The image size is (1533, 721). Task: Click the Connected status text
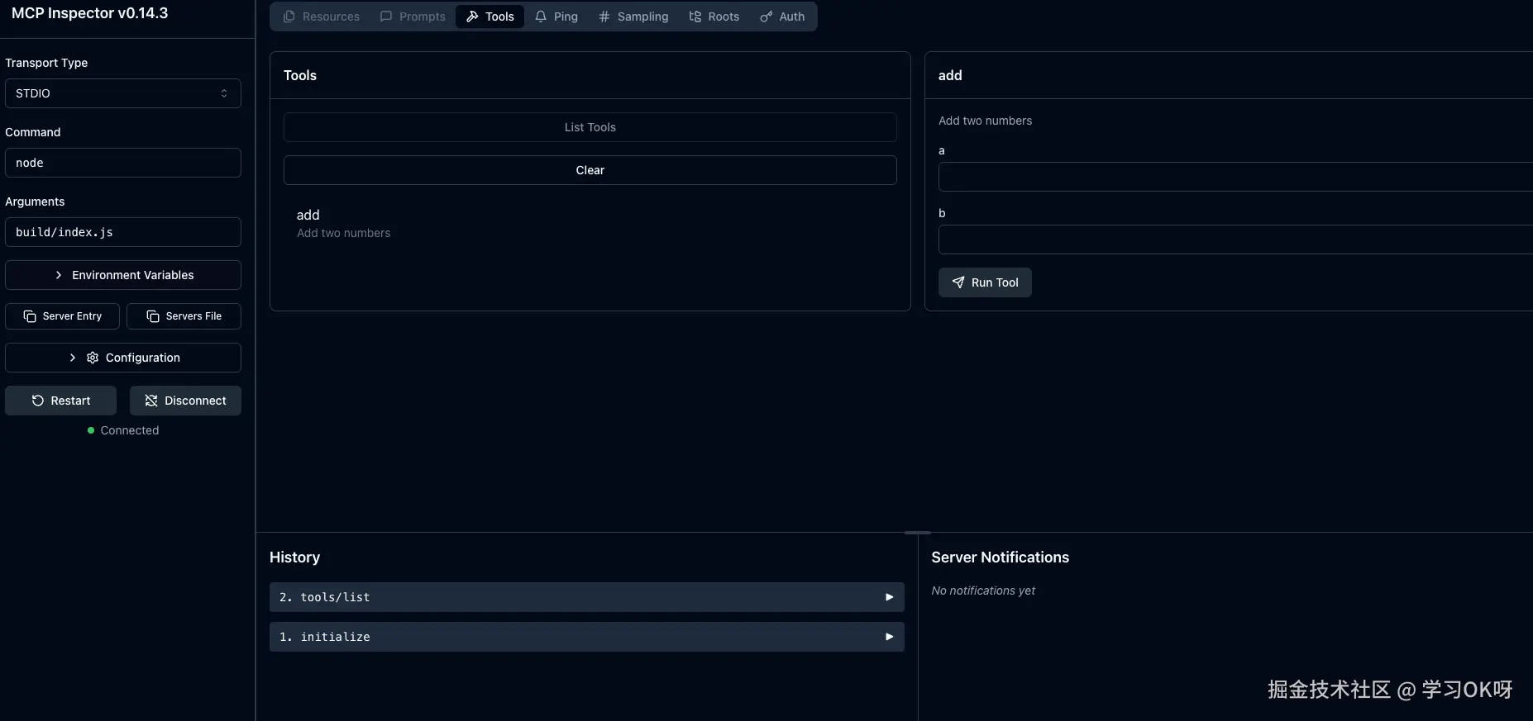(x=130, y=430)
